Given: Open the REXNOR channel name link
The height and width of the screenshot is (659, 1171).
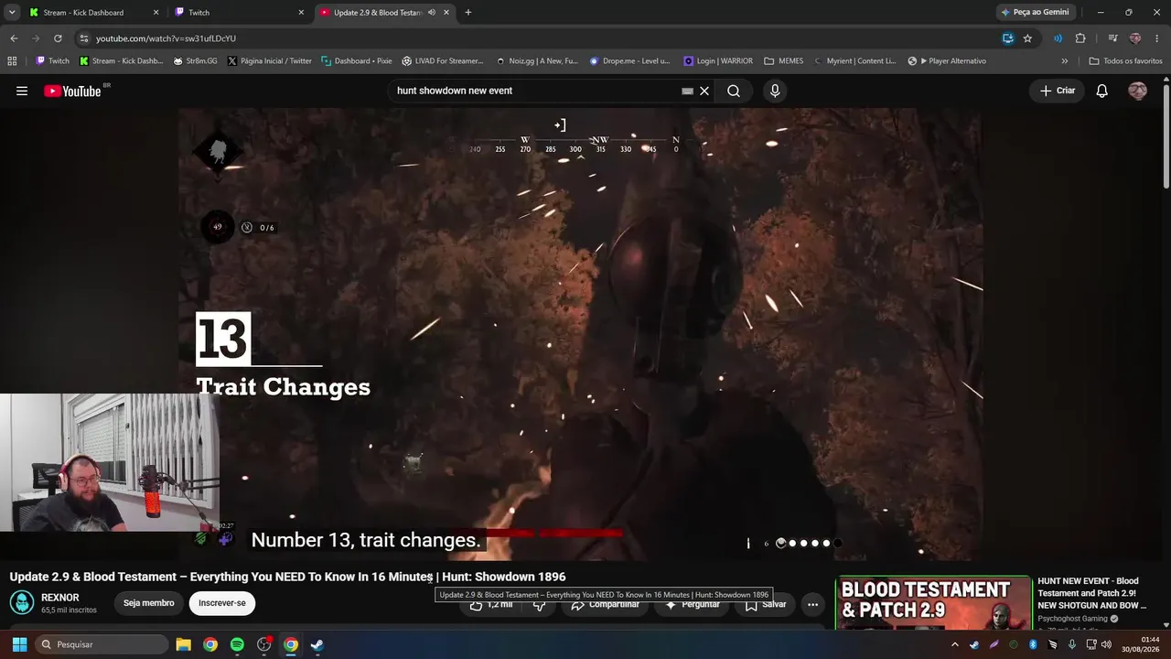Looking at the screenshot, I should pyautogui.click(x=60, y=598).
